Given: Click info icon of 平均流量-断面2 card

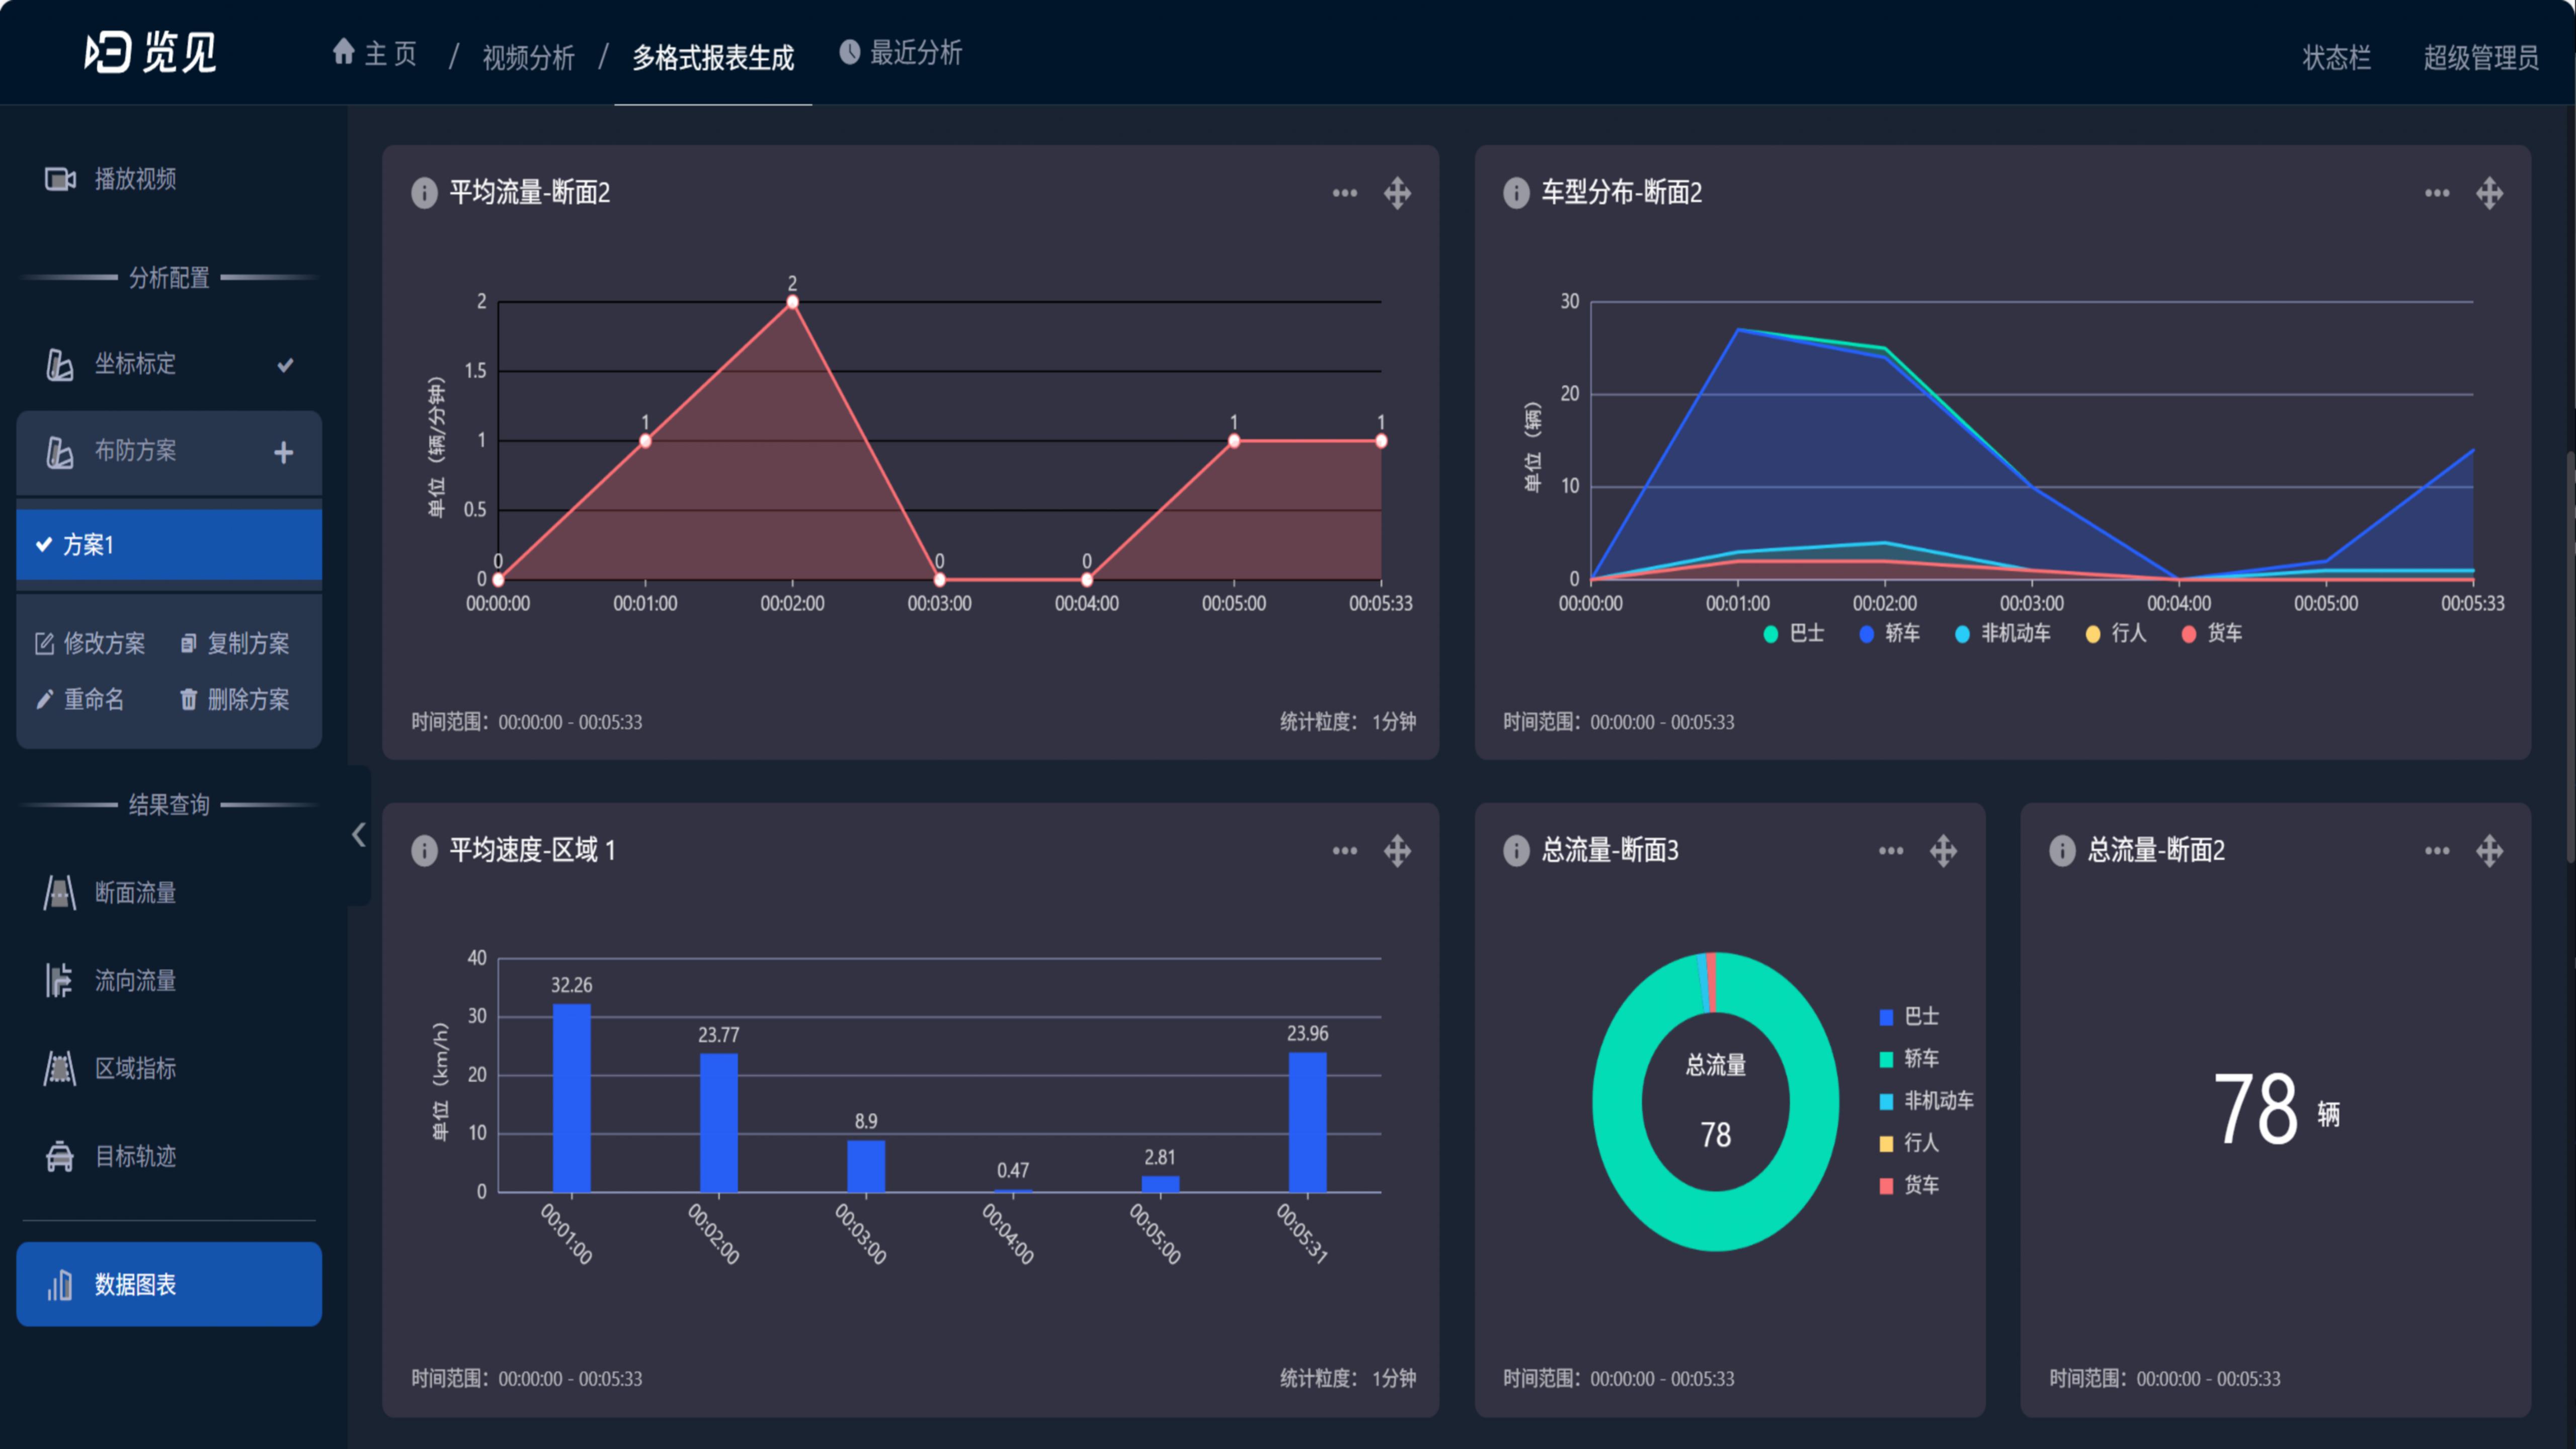Looking at the screenshot, I should click(424, 192).
